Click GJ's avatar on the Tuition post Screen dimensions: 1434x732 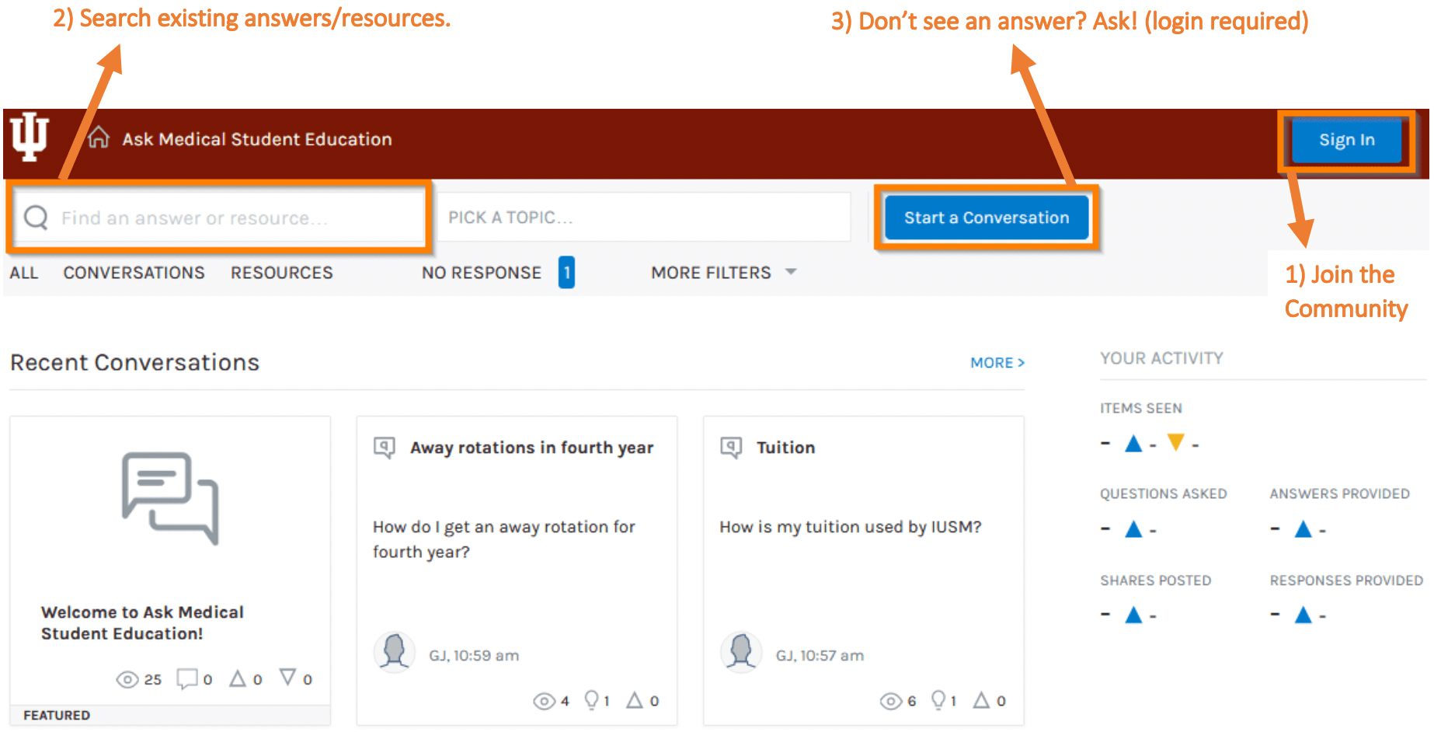point(740,653)
